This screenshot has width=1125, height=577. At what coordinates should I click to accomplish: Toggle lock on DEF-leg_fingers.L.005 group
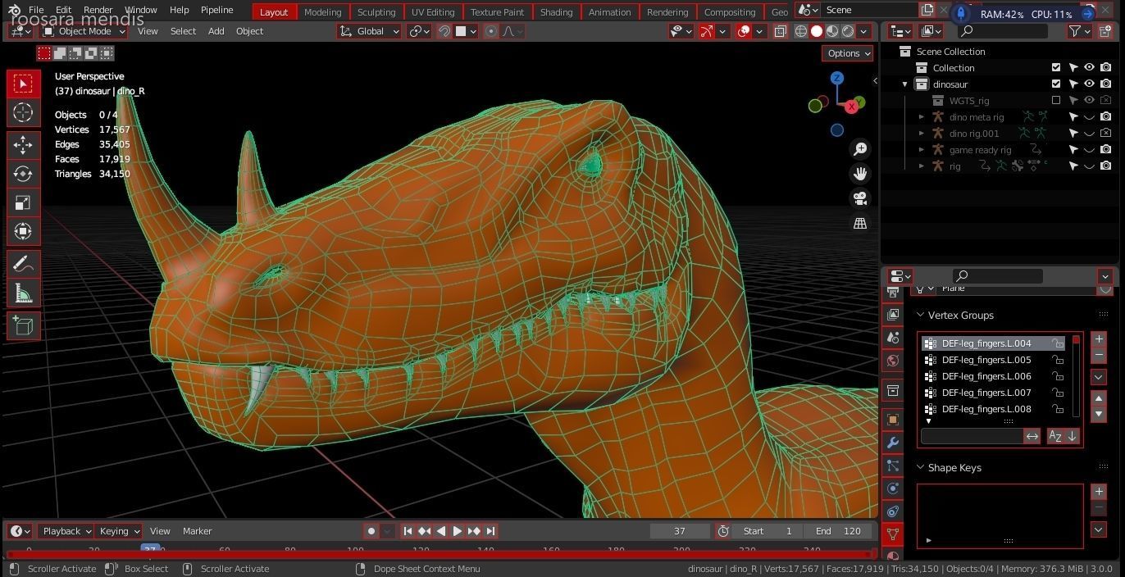click(1059, 360)
